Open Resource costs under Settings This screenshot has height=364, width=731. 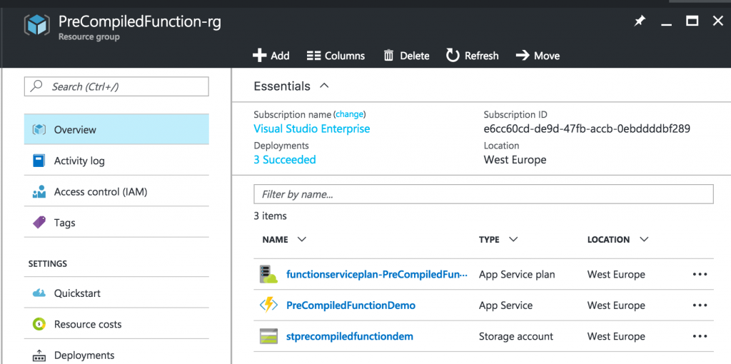(116, 324)
